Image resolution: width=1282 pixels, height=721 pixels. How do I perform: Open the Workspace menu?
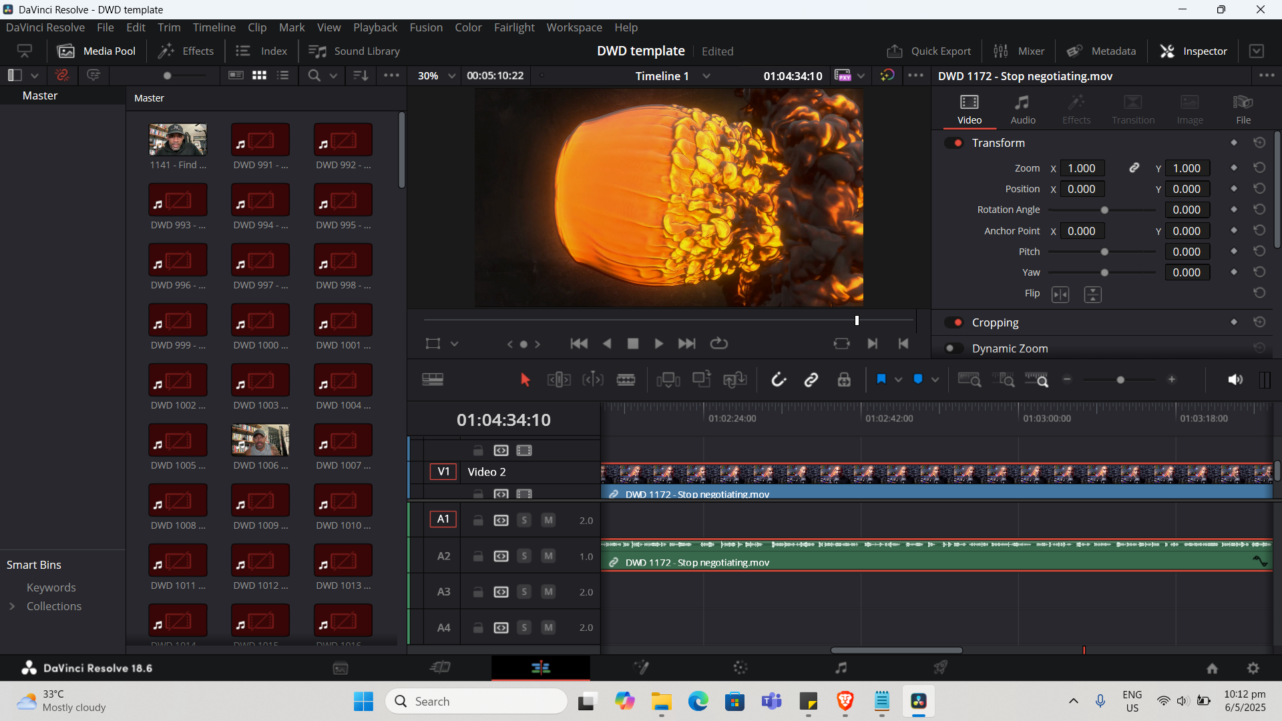tap(574, 27)
